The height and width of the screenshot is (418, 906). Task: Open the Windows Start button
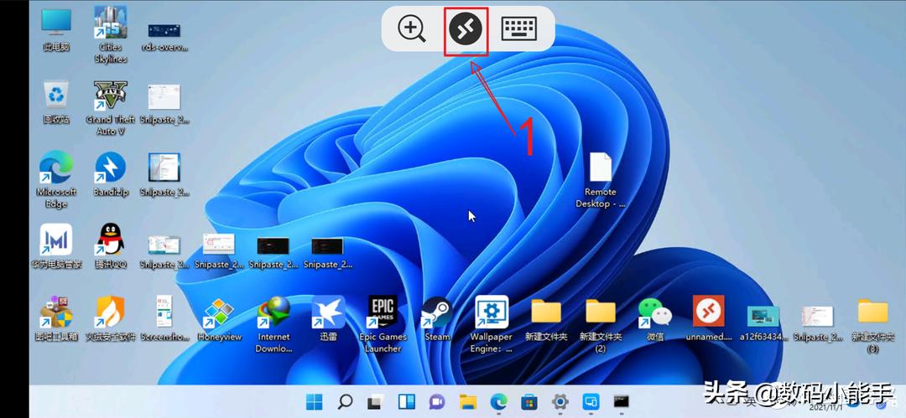[x=315, y=402]
